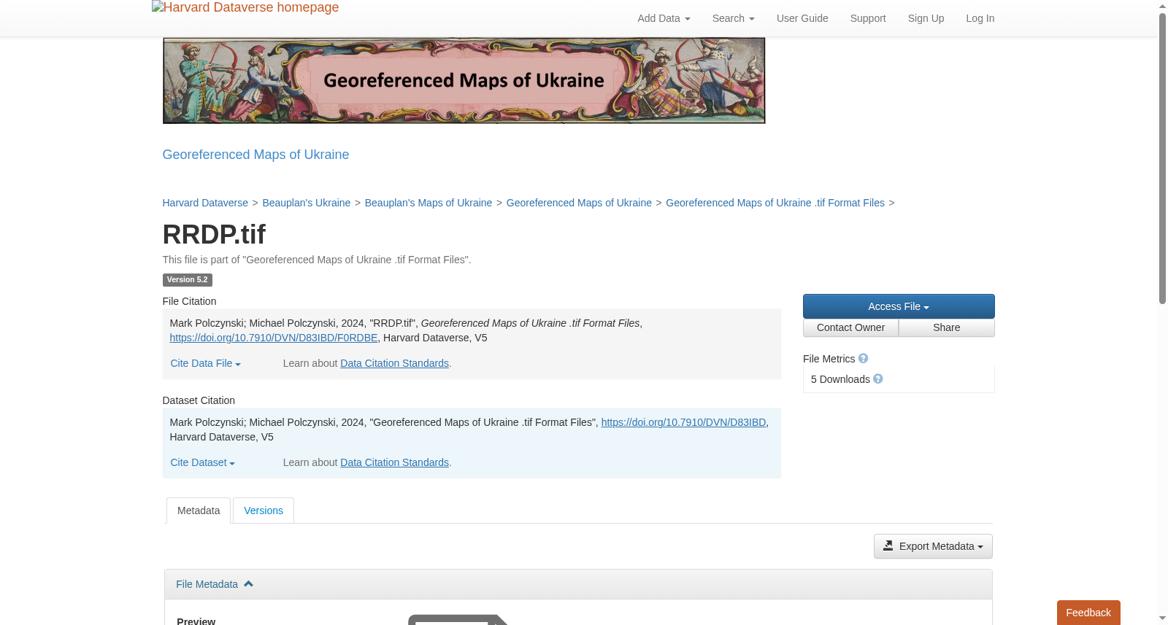Click the Contact Owner button
The height and width of the screenshot is (625, 1168).
pos(850,327)
